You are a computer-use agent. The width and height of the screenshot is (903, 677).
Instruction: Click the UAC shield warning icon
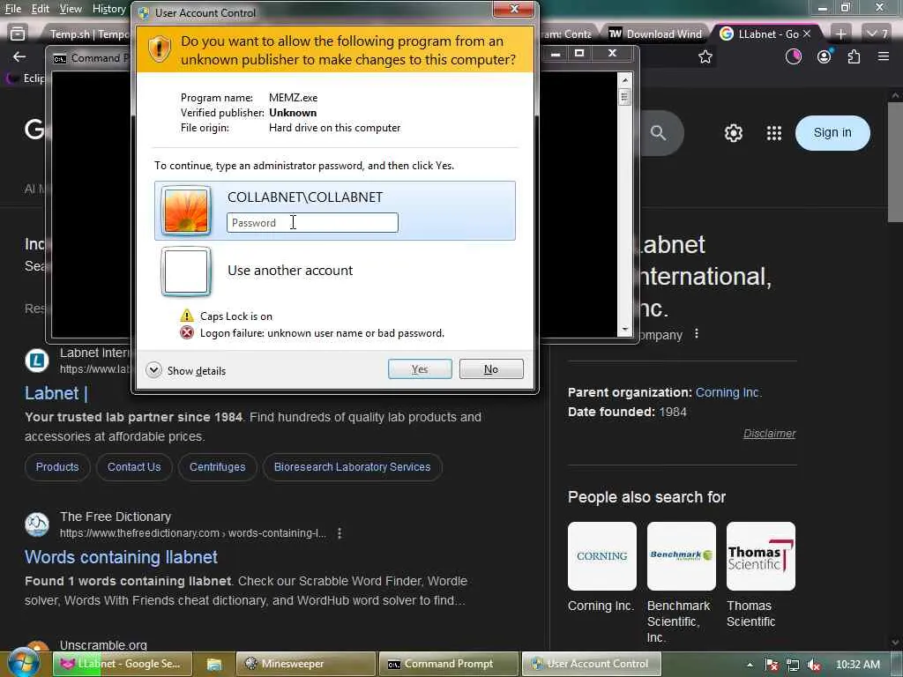[160, 49]
